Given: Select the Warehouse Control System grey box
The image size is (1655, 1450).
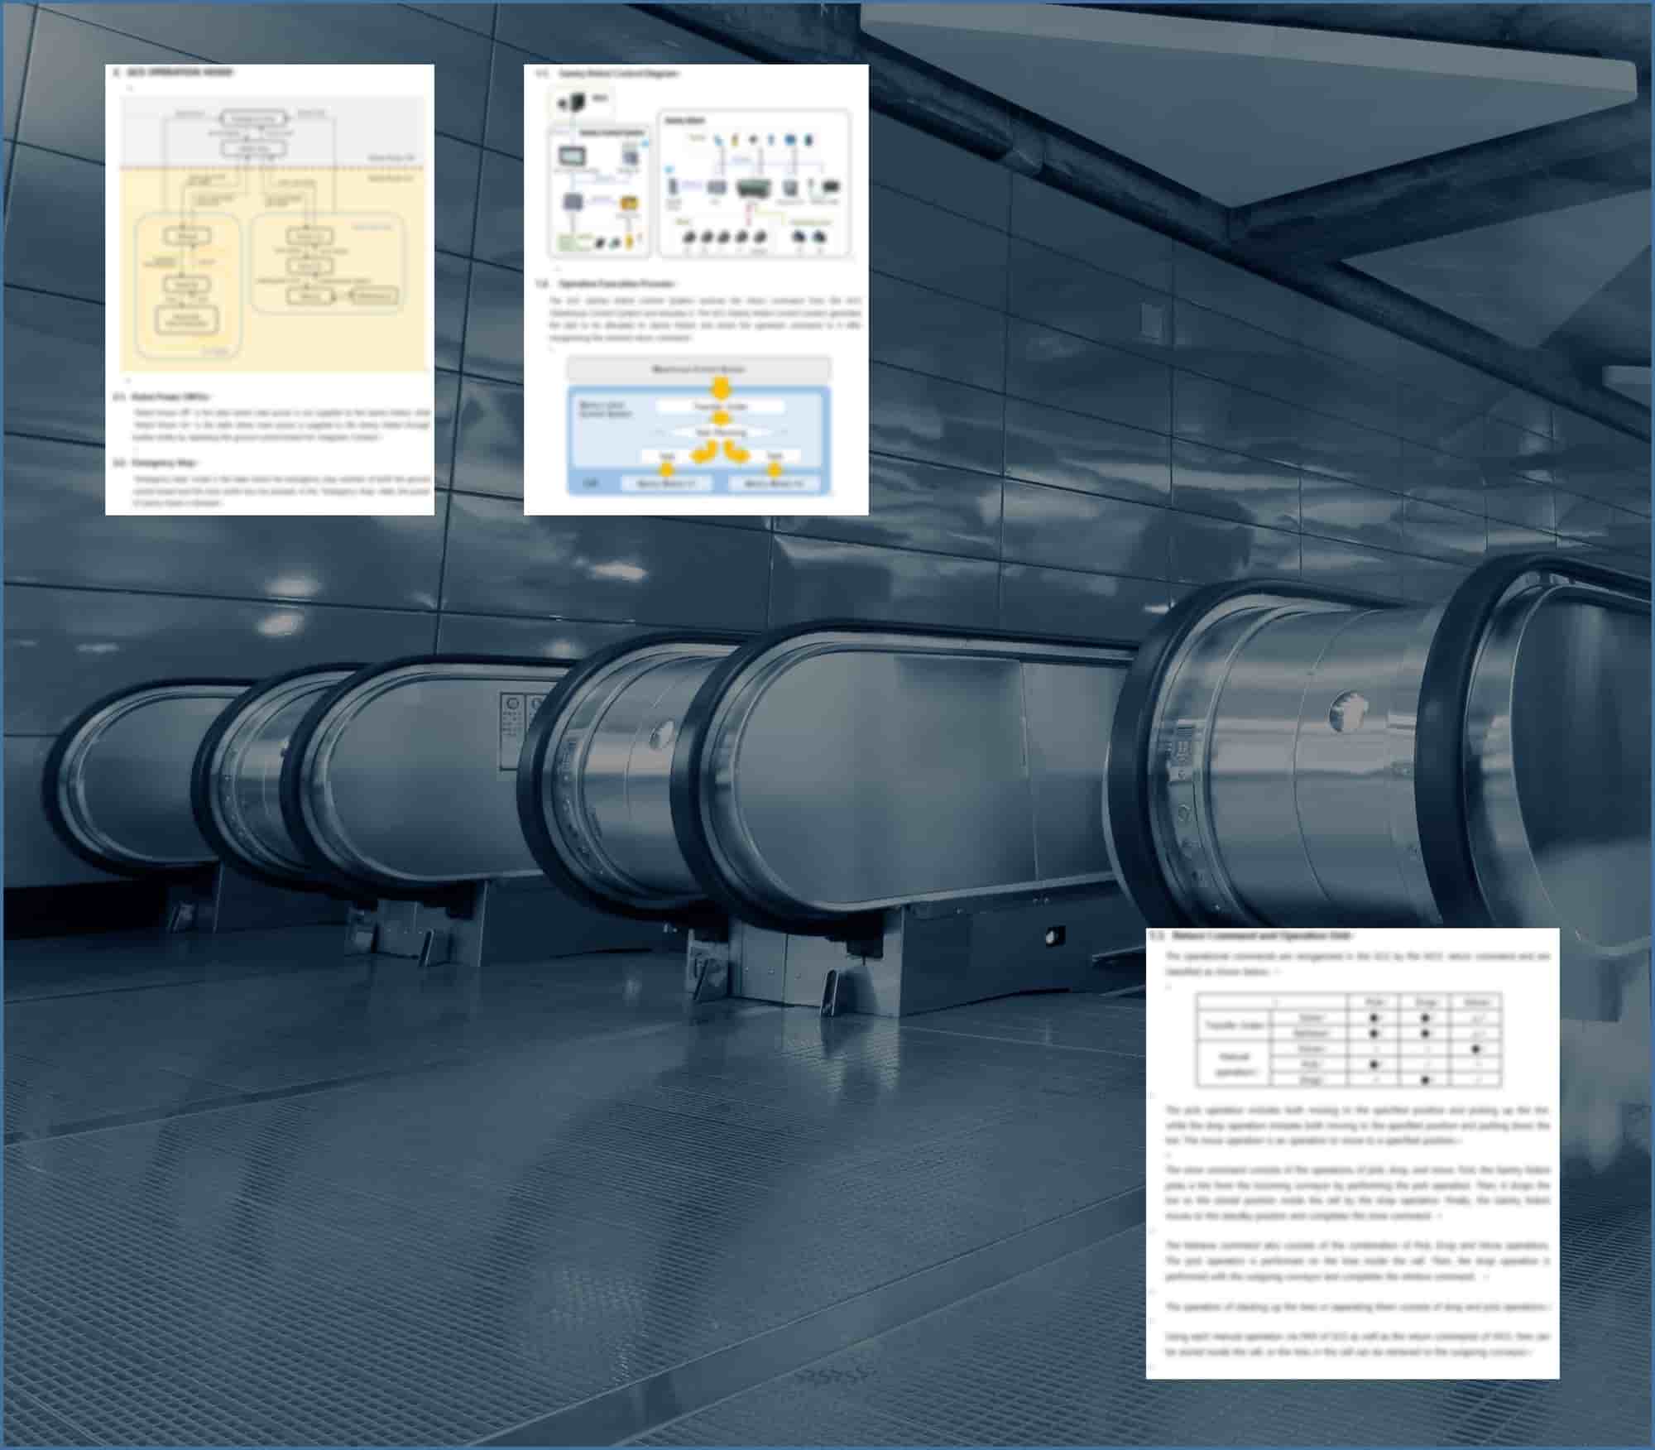Looking at the screenshot, I should [x=698, y=369].
